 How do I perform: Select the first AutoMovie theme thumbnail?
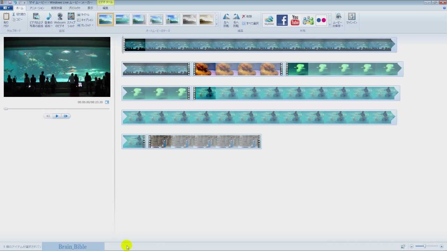(105, 20)
